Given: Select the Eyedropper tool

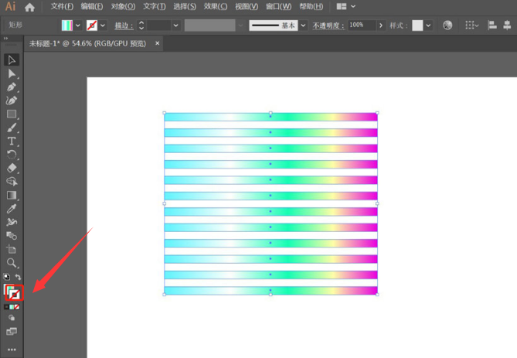Looking at the screenshot, I should pos(12,209).
